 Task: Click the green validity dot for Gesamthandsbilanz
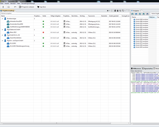(x=43, y=38)
